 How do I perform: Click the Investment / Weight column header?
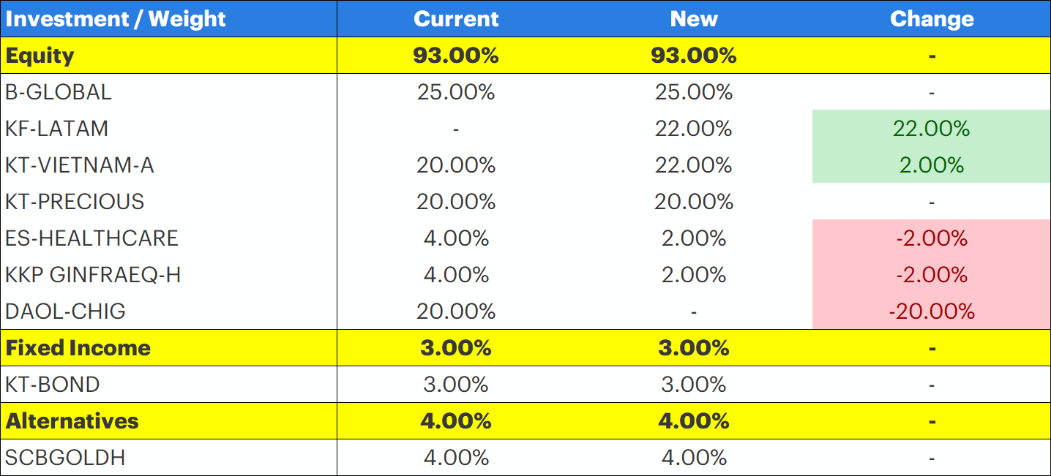click(116, 19)
